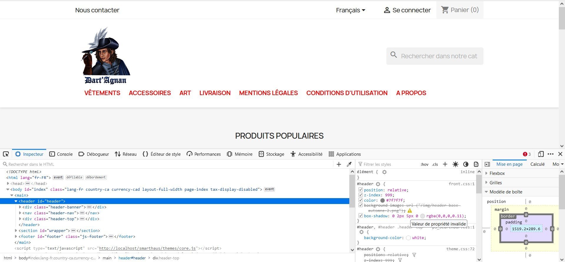The width and height of the screenshot is (565, 262).
Task: Open responsive design mode icon
Action: pyautogui.click(x=541, y=154)
